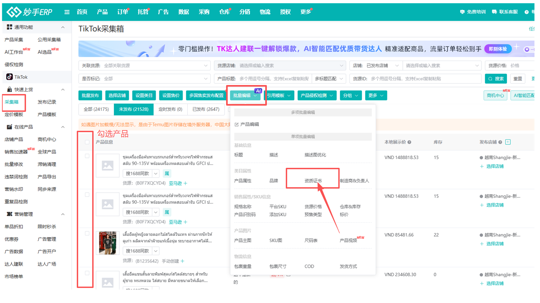Open the TikTok platform entry in sidebar

point(17,77)
